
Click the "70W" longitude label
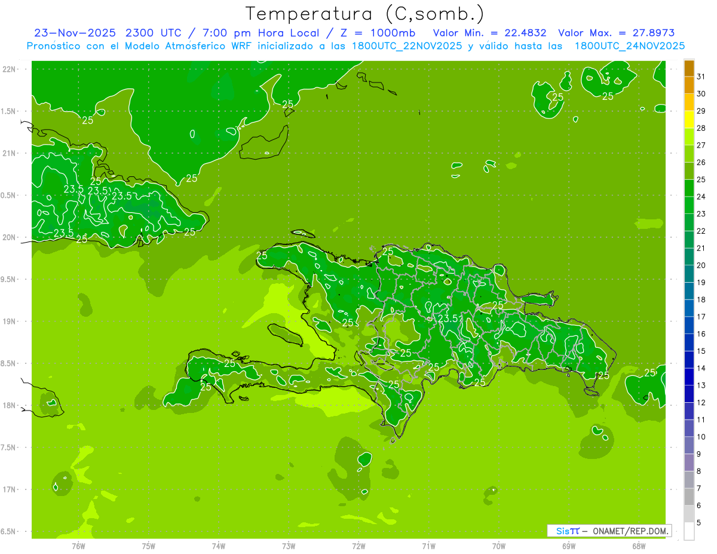499,546
